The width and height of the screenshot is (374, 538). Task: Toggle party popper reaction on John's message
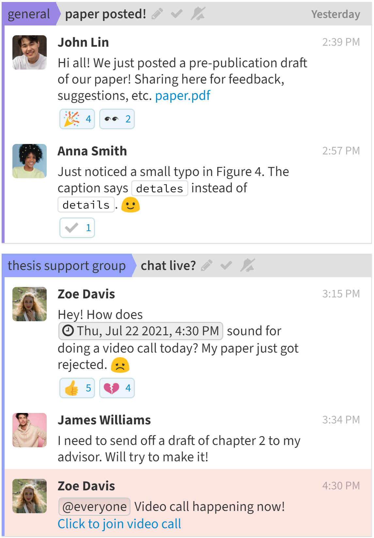point(77,119)
